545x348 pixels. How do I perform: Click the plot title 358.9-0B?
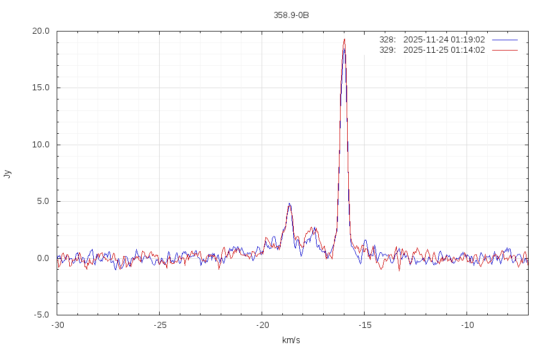(x=291, y=15)
